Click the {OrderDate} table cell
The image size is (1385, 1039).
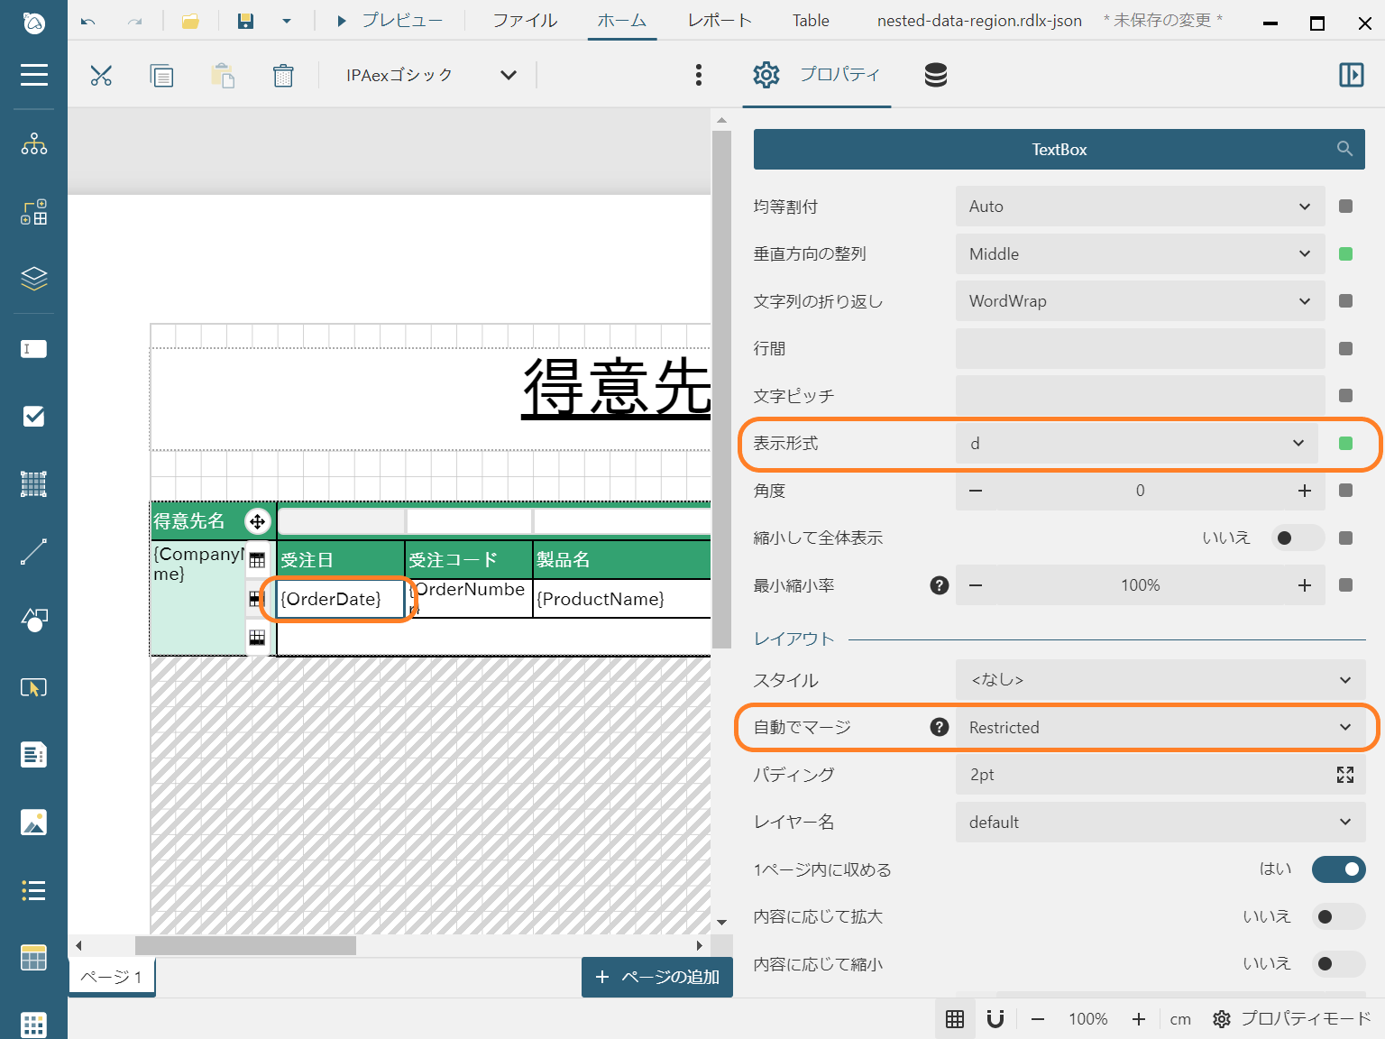(340, 599)
